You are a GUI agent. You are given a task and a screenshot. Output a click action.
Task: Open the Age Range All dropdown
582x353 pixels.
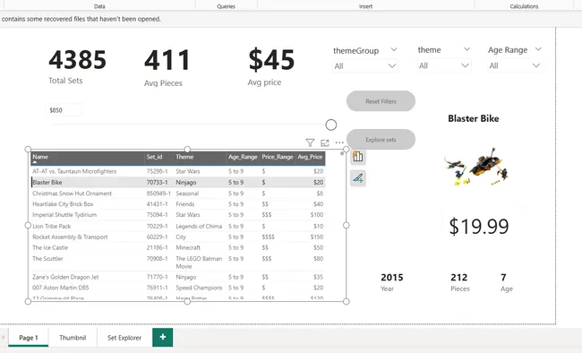coord(515,65)
